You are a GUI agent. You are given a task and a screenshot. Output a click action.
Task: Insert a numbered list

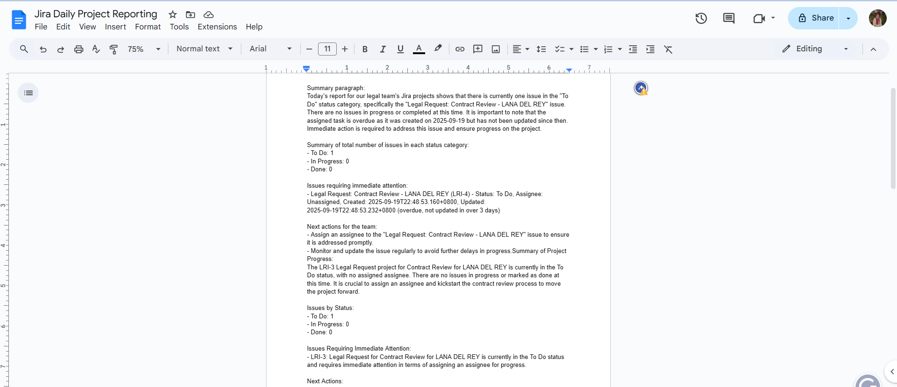pyautogui.click(x=608, y=49)
